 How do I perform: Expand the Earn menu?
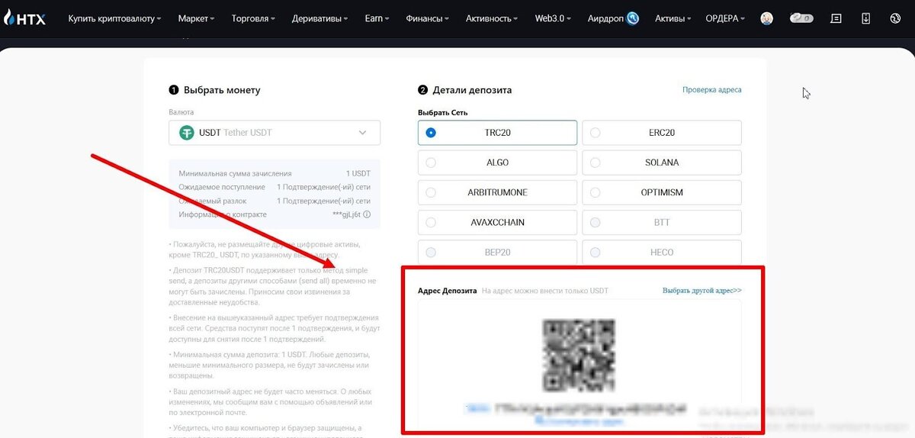[x=377, y=18]
